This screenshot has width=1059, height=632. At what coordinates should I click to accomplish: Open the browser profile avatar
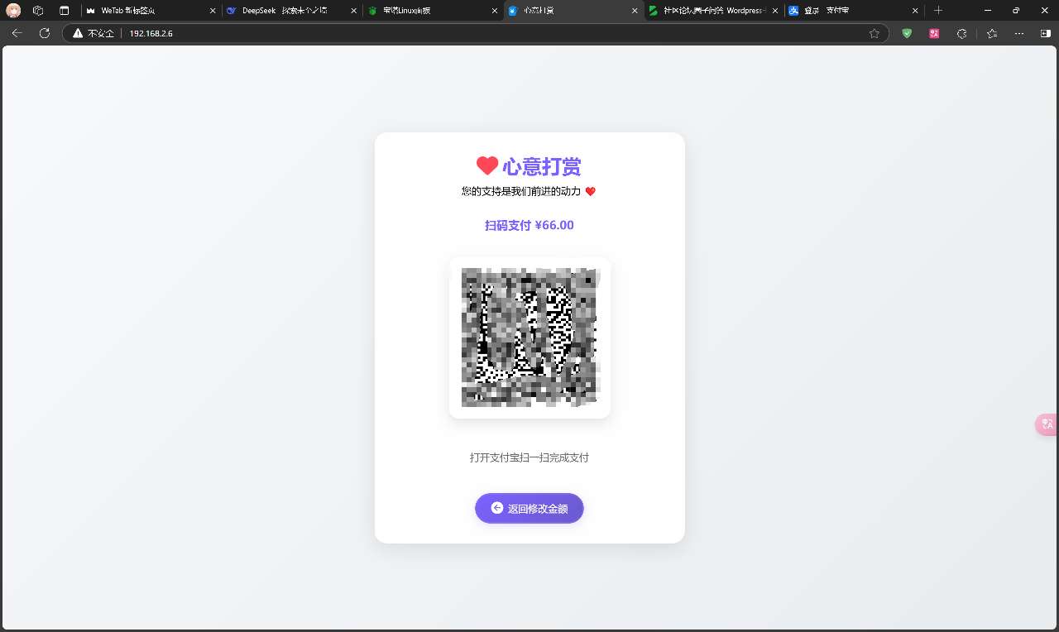point(13,11)
